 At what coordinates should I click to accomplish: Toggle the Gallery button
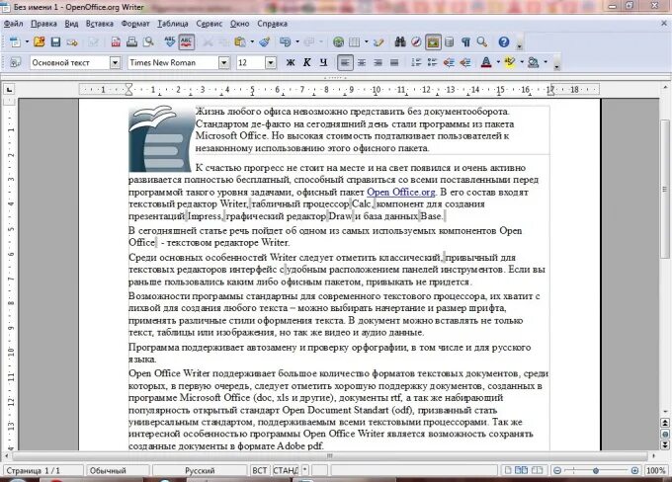433,42
